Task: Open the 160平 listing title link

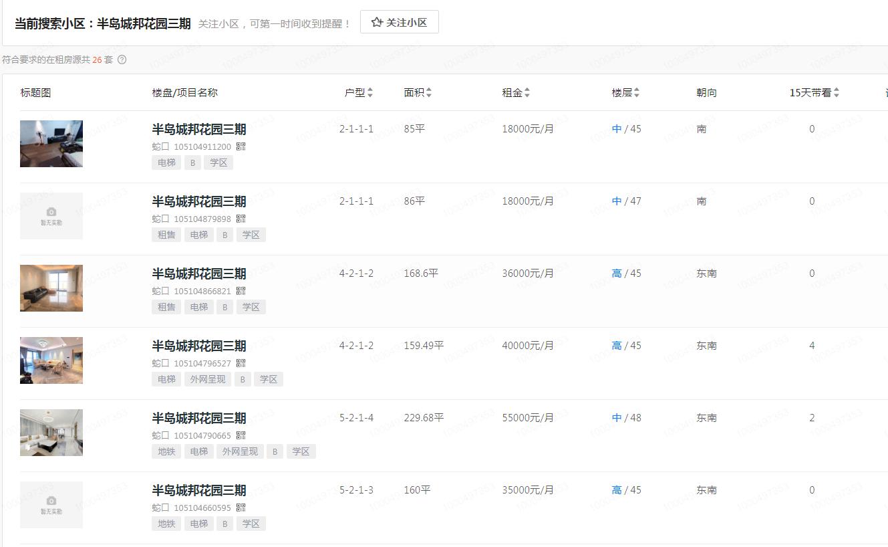Action: 199,490
